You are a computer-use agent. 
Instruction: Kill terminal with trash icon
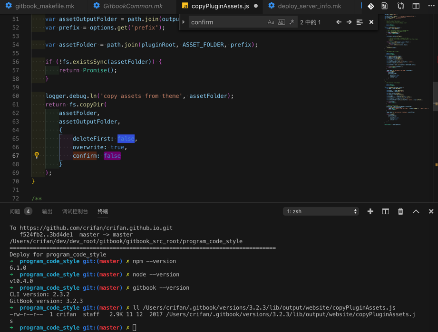point(400,211)
